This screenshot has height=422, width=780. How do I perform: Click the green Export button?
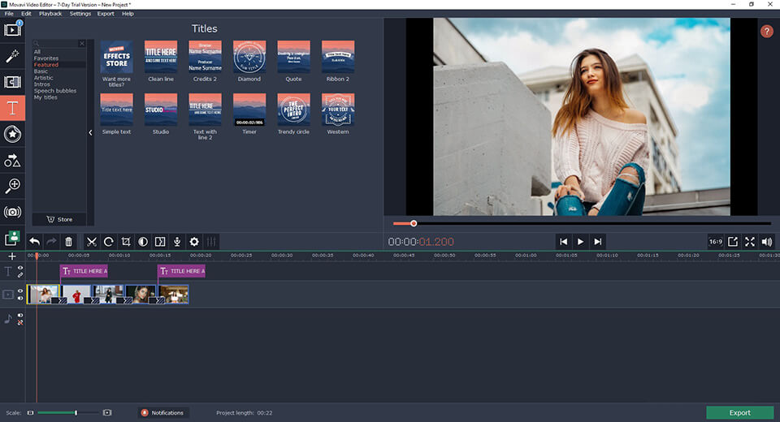(x=739, y=412)
